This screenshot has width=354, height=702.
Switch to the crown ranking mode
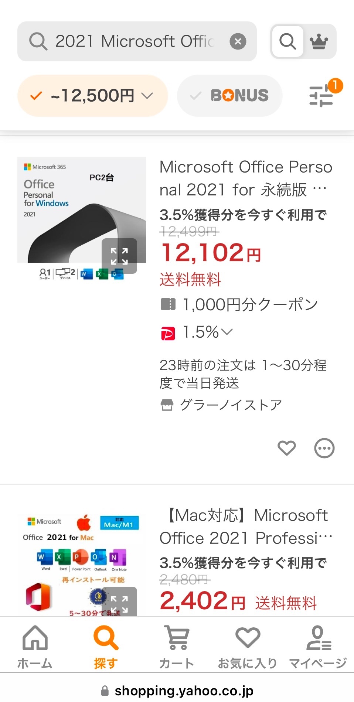tap(319, 41)
